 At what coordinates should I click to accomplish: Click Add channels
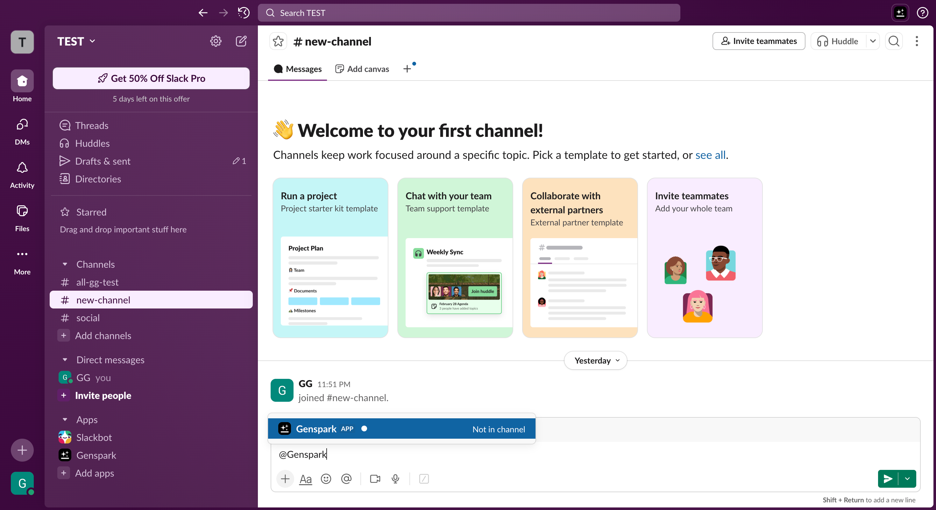(151, 335)
